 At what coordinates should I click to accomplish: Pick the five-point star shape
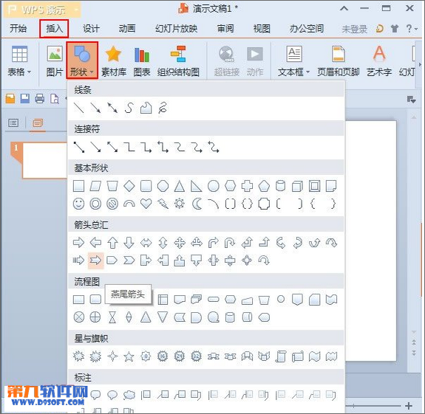point(129,356)
